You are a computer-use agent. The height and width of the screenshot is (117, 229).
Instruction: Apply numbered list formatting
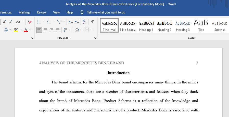[49, 22]
